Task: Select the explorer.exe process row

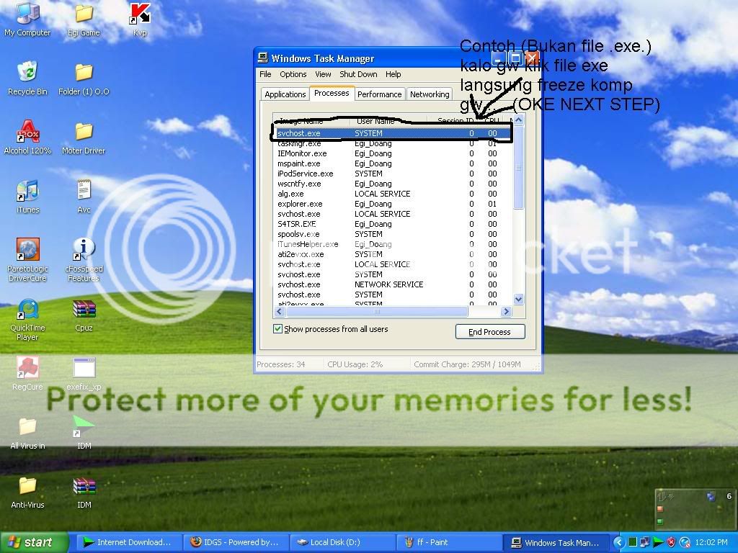Action: 393,204
